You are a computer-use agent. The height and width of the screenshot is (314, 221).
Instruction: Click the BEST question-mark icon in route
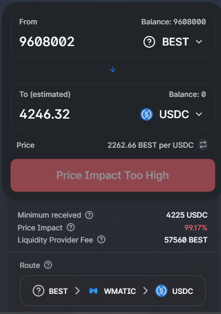point(39,291)
